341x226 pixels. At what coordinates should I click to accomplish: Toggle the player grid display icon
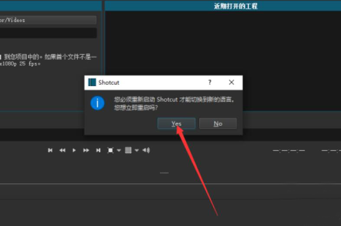(128, 150)
